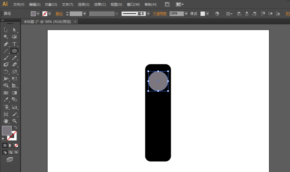
Task: Select the Slice tool
Action: [x=14, y=114]
